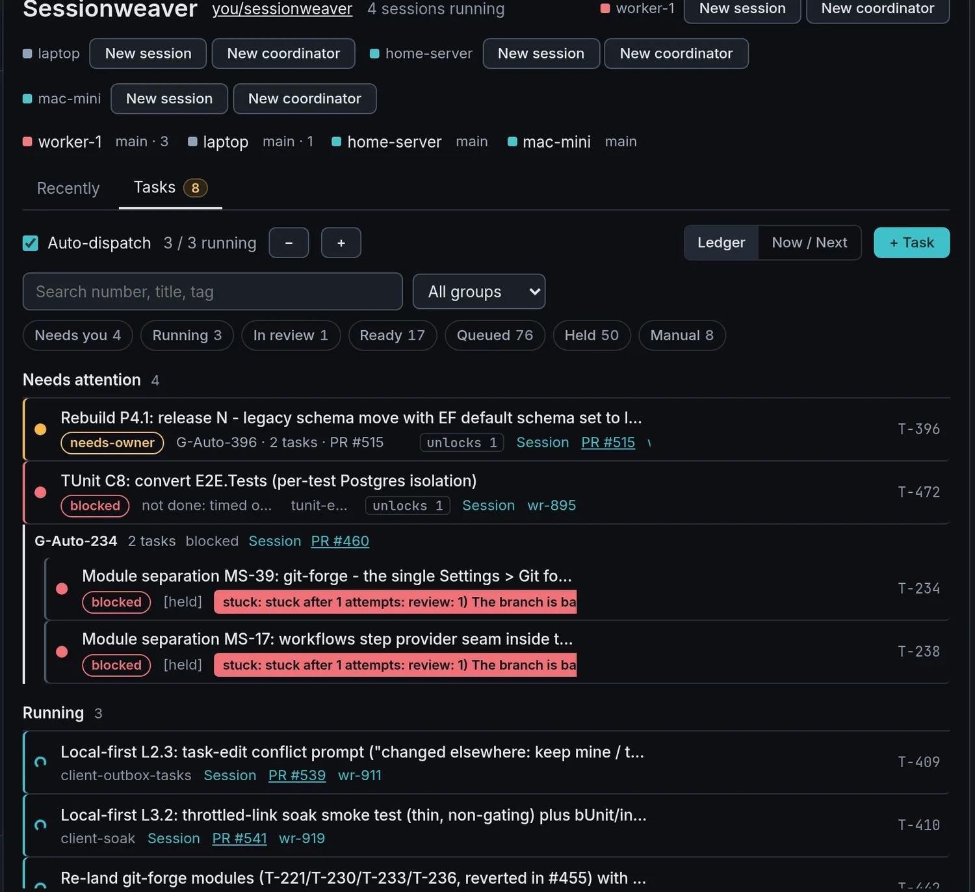Filter tasks by Held 50
Viewport: 975px width, 892px height.
pyautogui.click(x=591, y=335)
